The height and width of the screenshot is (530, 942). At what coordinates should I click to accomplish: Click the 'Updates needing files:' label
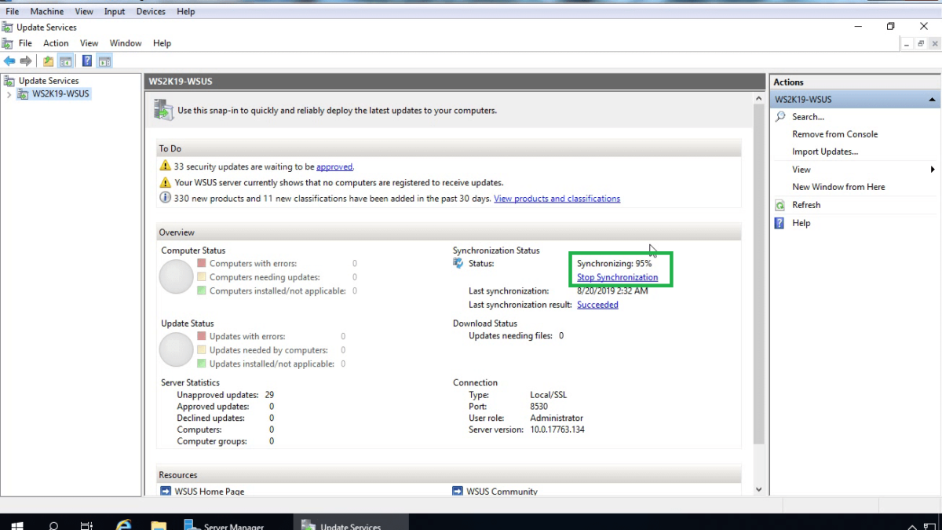(511, 335)
